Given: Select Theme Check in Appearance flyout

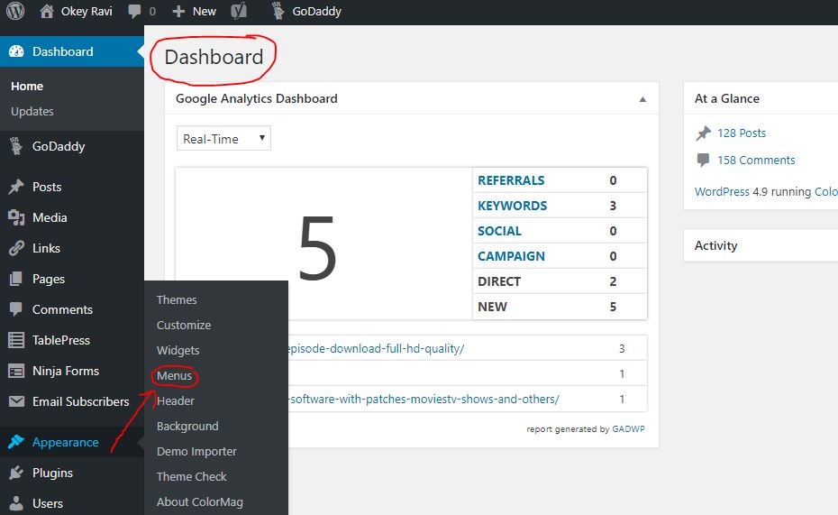Looking at the screenshot, I should coord(192,476).
